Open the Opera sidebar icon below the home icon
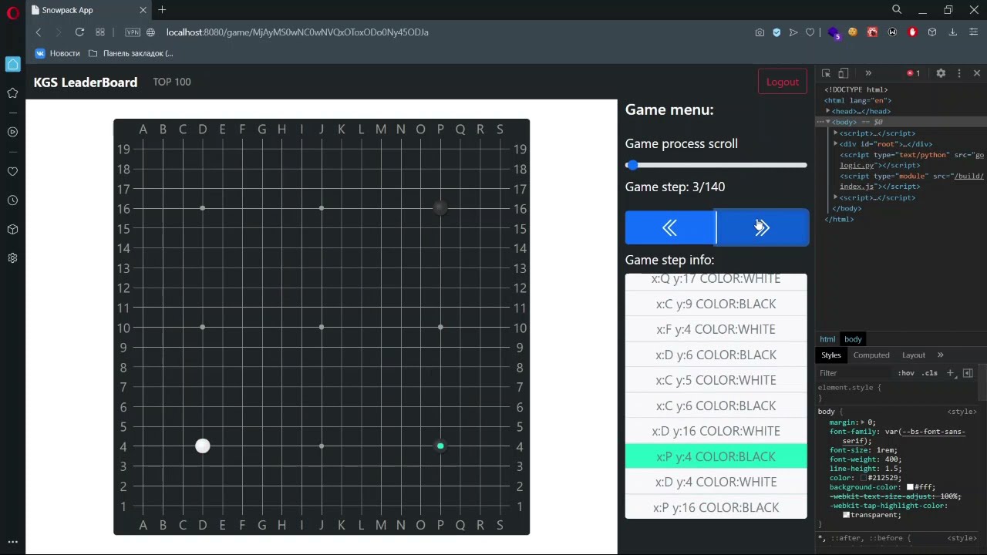This screenshot has height=555, width=987. pyautogui.click(x=12, y=93)
